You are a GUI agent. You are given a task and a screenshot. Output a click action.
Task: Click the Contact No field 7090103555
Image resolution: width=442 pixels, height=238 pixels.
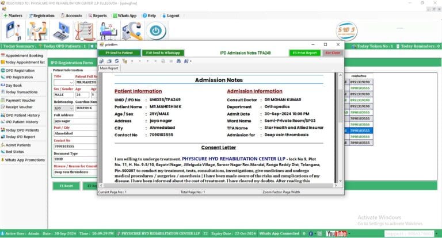pyautogui.click(x=75, y=147)
